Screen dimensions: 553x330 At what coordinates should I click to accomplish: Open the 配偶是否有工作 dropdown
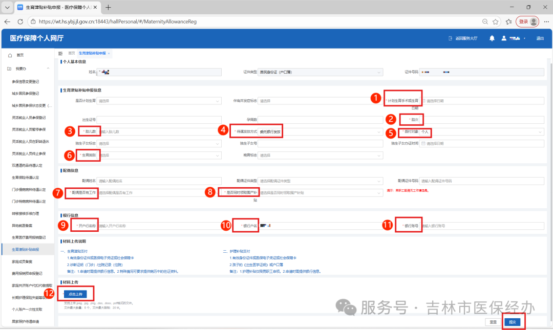click(159, 193)
